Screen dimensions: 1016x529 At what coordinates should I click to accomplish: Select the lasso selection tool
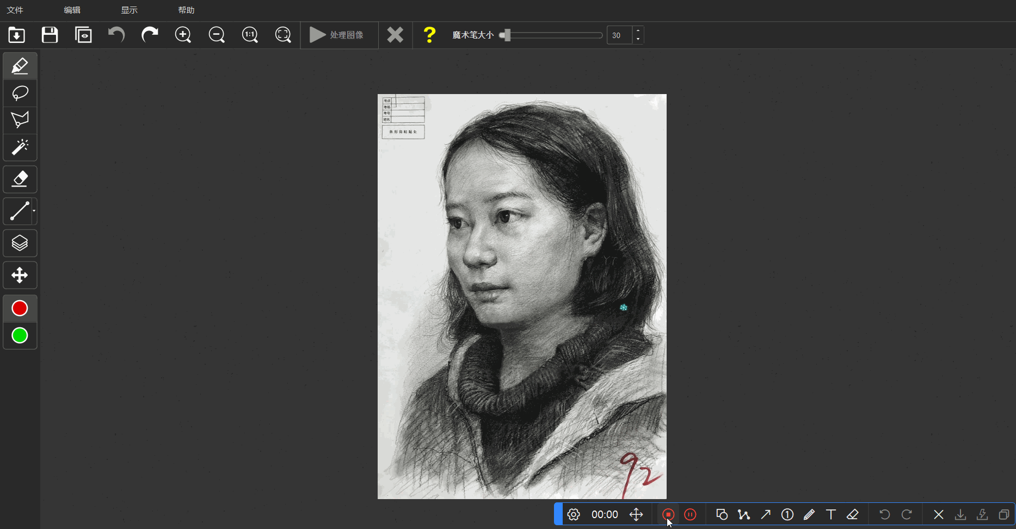coord(20,94)
